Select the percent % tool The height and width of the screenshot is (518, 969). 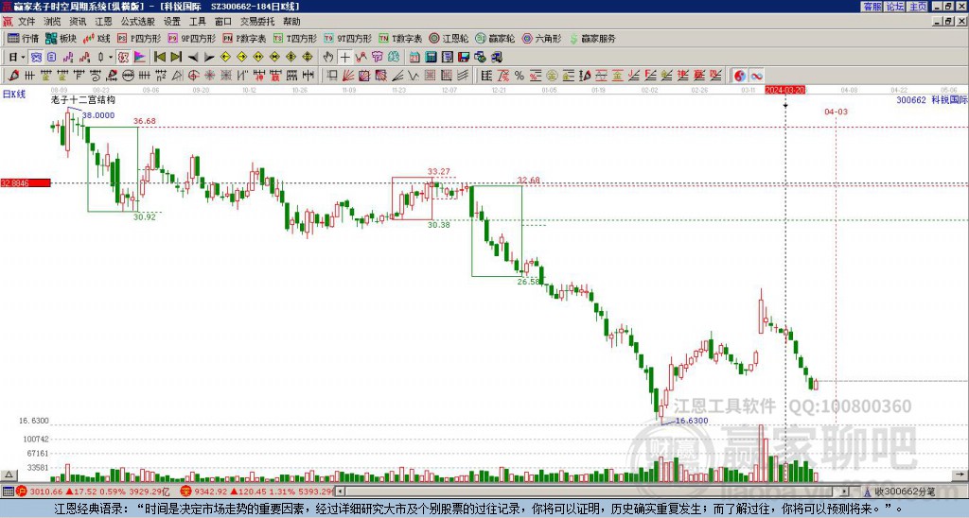point(520,76)
